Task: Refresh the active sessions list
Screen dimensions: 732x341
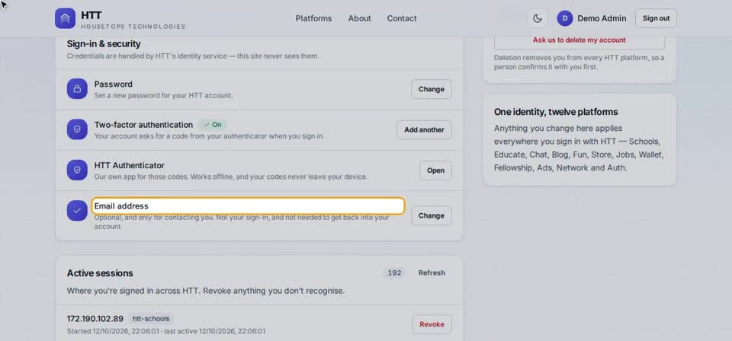Action: pyautogui.click(x=432, y=273)
